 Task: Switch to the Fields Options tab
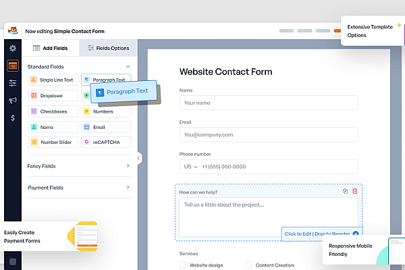[x=108, y=48]
